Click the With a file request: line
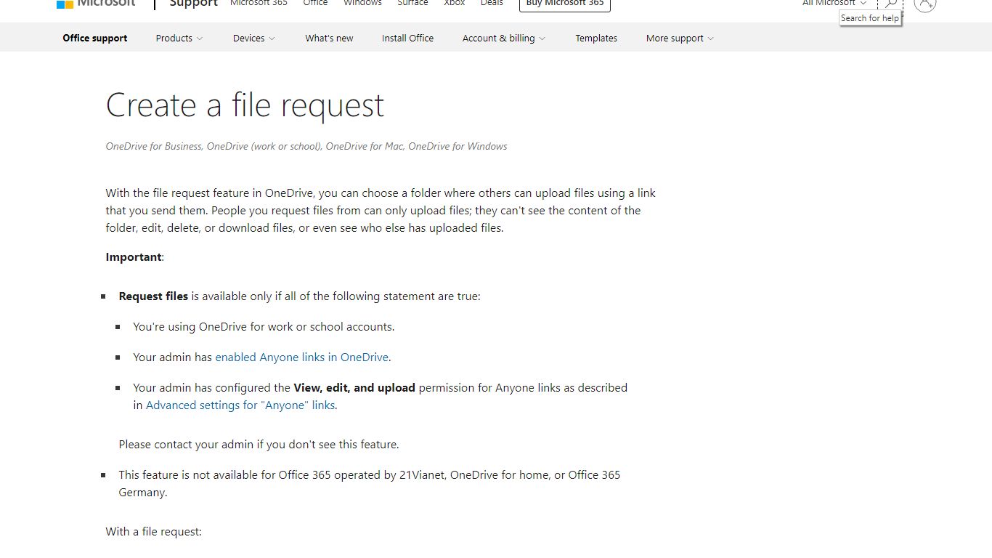992x558 pixels. pyautogui.click(x=153, y=531)
